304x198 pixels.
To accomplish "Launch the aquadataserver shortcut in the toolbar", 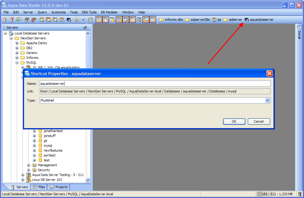I will pos(259,20).
